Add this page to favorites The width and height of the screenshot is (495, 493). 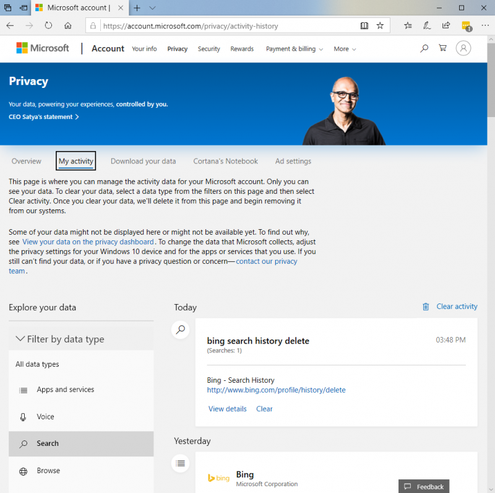pyautogui.click(x=380, y=25)
